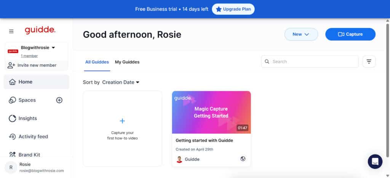Click the Brand Kit wand icon

point(12,155)
